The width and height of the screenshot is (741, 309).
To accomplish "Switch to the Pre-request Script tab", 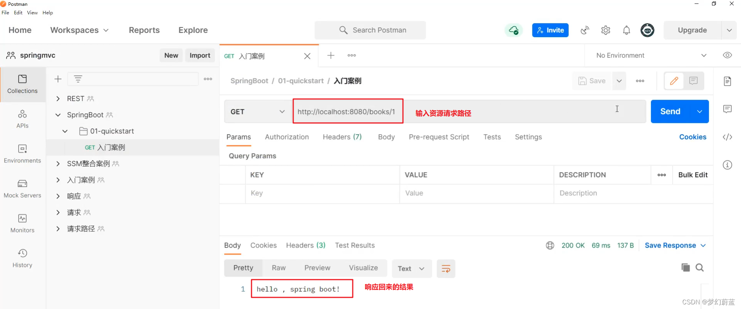I will pos(439,137).
